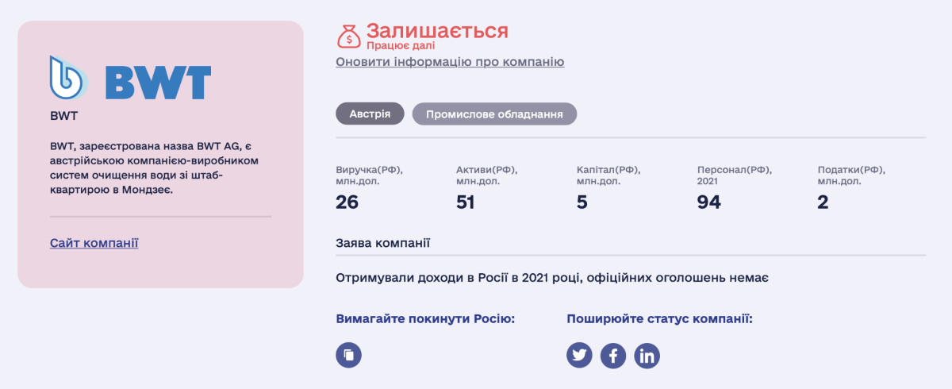Click the revenue value 26

[x=347, y=202]
